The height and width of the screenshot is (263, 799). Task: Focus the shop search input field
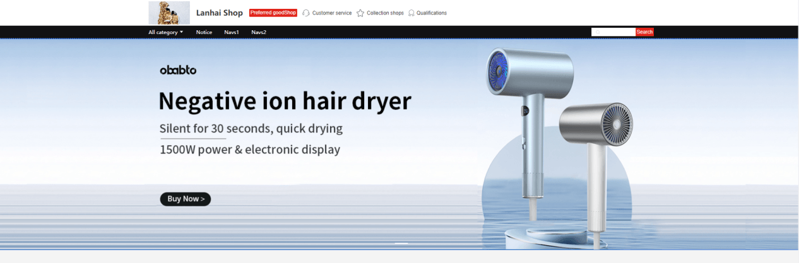613,32
